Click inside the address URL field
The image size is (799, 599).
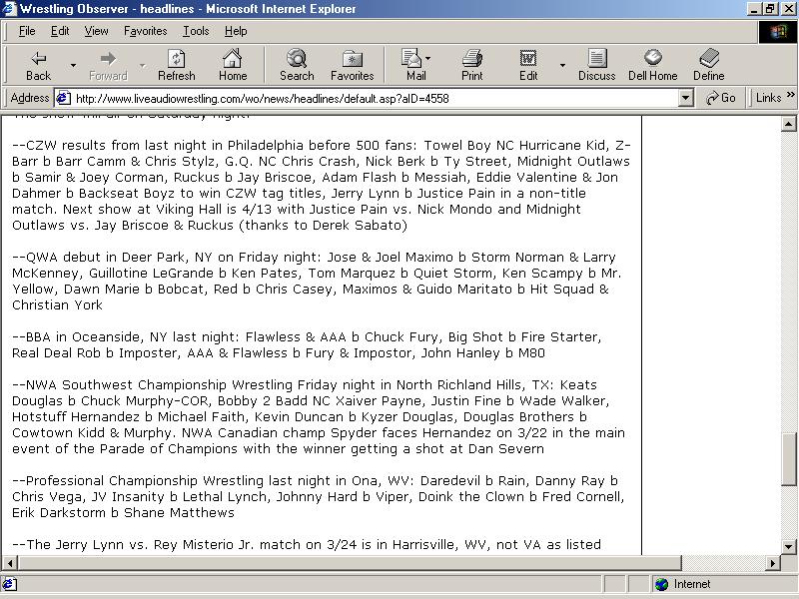pos(370,98)
